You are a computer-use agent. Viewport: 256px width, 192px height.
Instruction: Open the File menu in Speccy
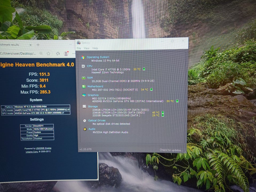(79, 48)
